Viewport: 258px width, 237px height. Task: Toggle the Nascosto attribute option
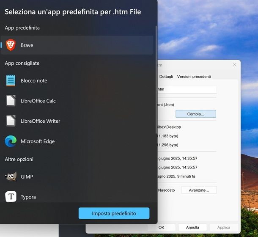coord(166,190)
